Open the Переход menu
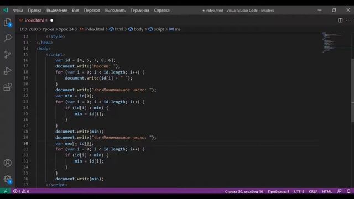 click(x=92, y=11)
